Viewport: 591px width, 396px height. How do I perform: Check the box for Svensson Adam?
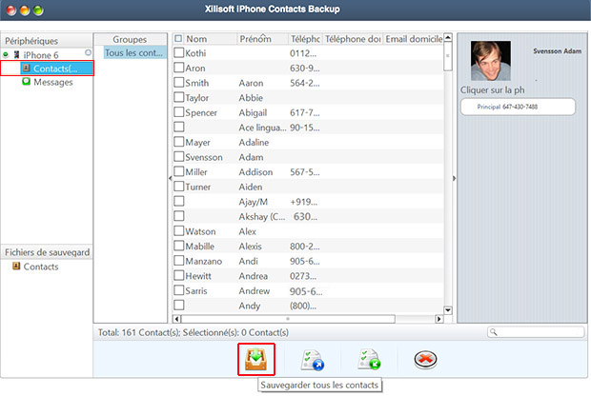point(178,157)
